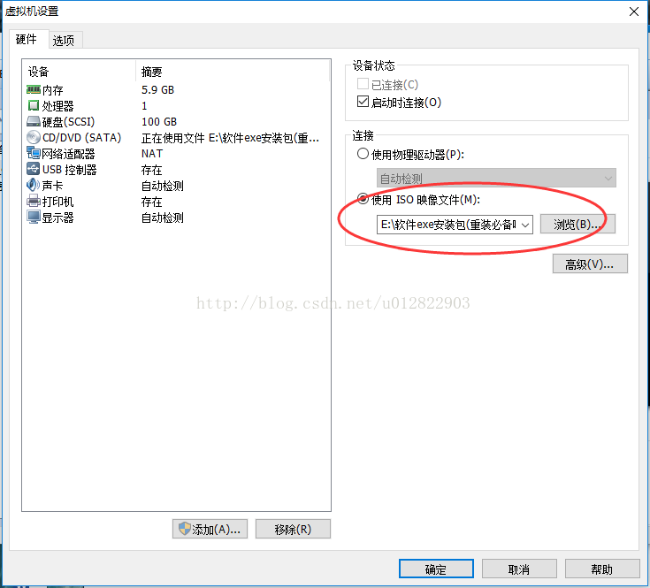Select the CD/DVD (SATA) disc icon

(x=34, y=137)
